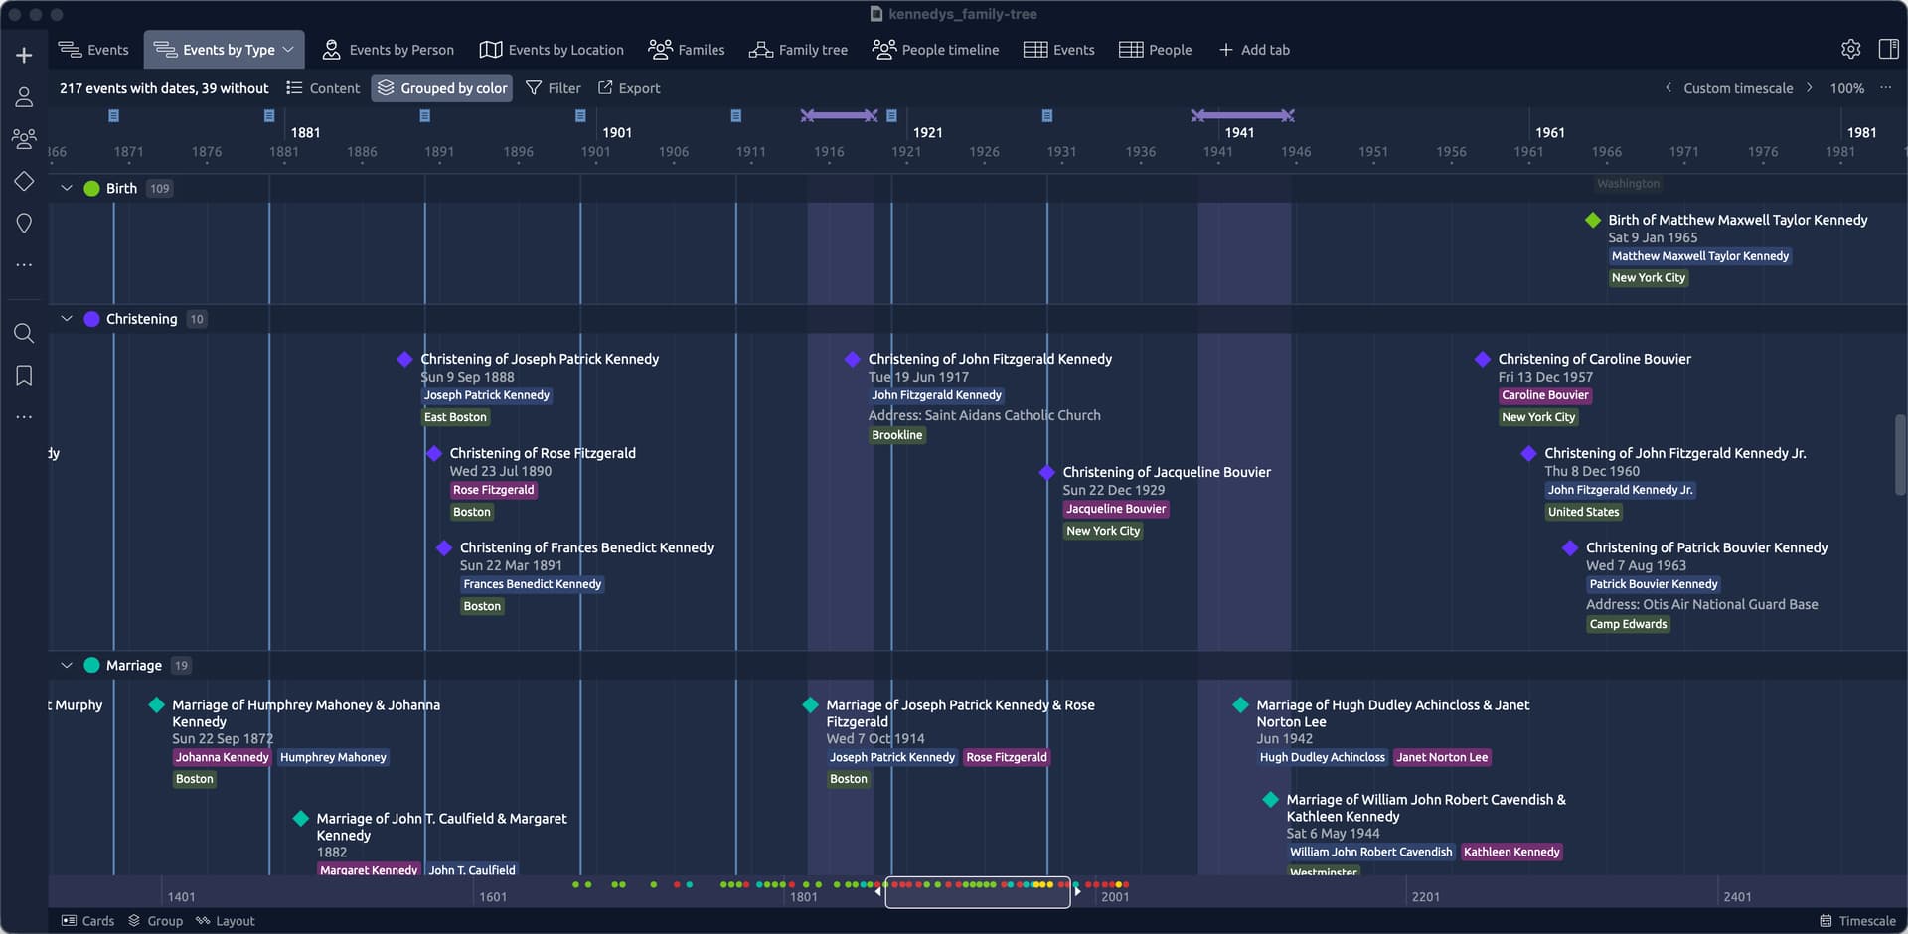Image resolution: width=1908 pixels, height=934 pixels.
Task: Collapse the Birth group
Action: (x=67, y=188)
